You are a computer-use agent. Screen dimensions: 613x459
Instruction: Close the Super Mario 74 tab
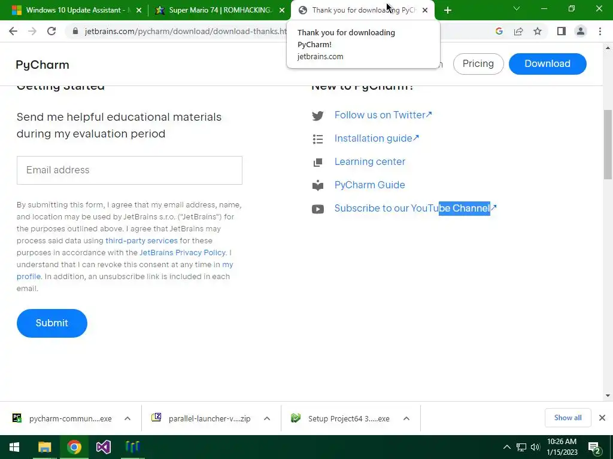point(282,11)
